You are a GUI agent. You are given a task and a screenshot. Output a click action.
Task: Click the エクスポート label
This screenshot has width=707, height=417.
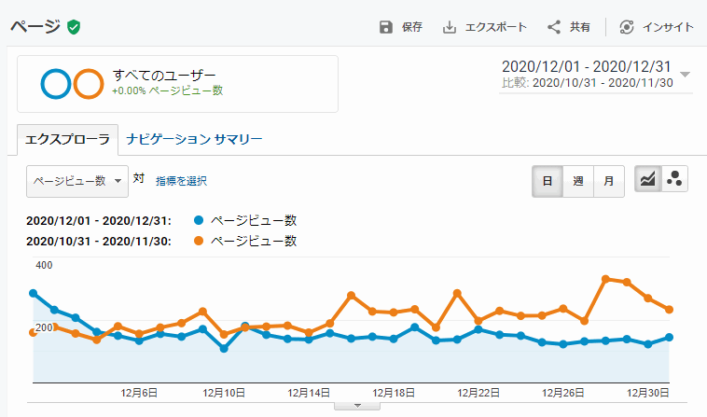coord(495,27)
